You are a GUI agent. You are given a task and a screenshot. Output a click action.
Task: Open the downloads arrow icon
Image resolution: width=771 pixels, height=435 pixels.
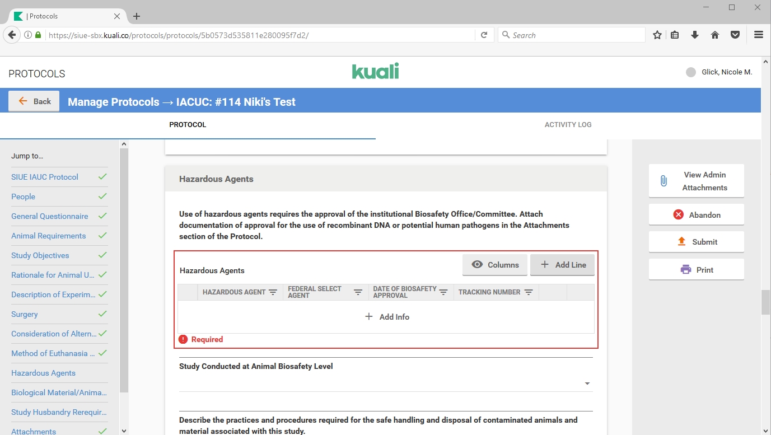(x=695, y=35)
